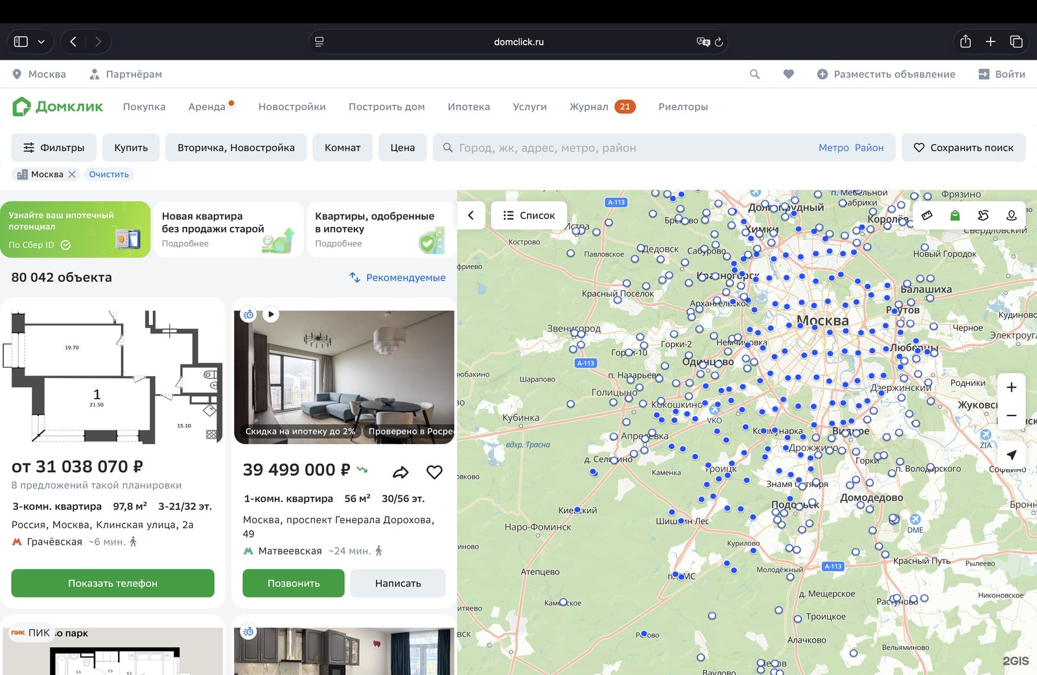Open Журнал with 21 badge
1037x675 pixels.
tap(602, 107)
